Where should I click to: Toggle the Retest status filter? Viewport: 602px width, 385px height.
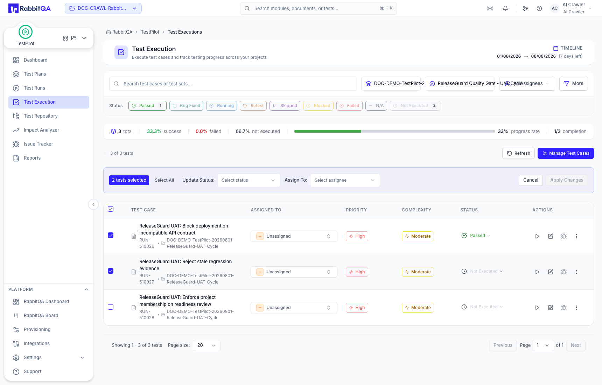(x=253, y=106)
